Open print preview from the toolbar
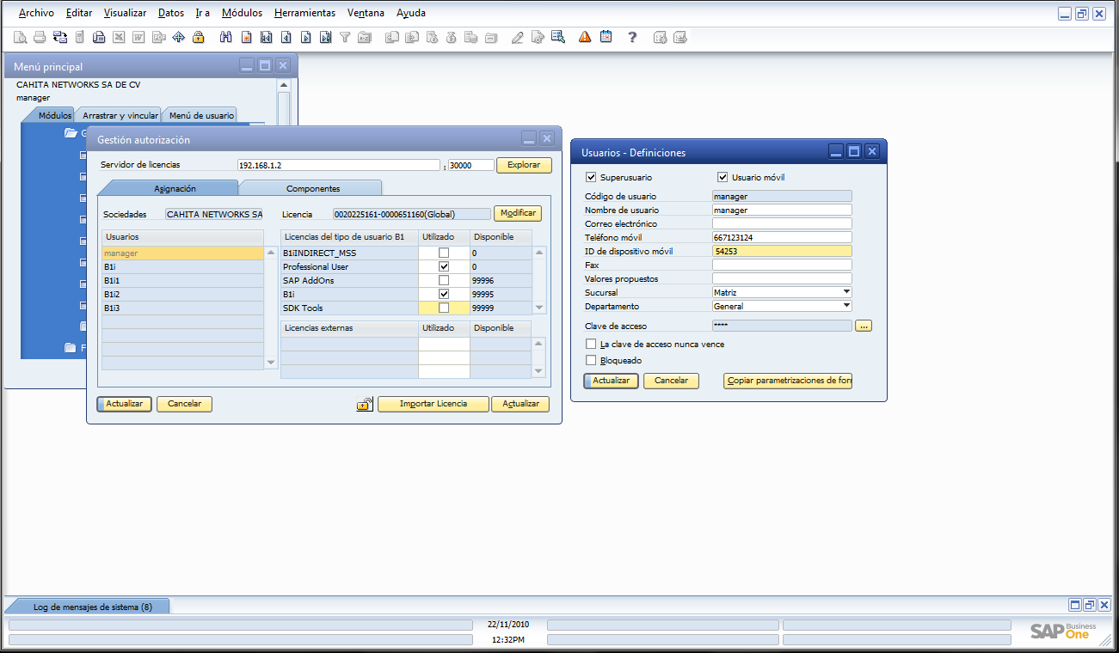 (x=20, y=37)
